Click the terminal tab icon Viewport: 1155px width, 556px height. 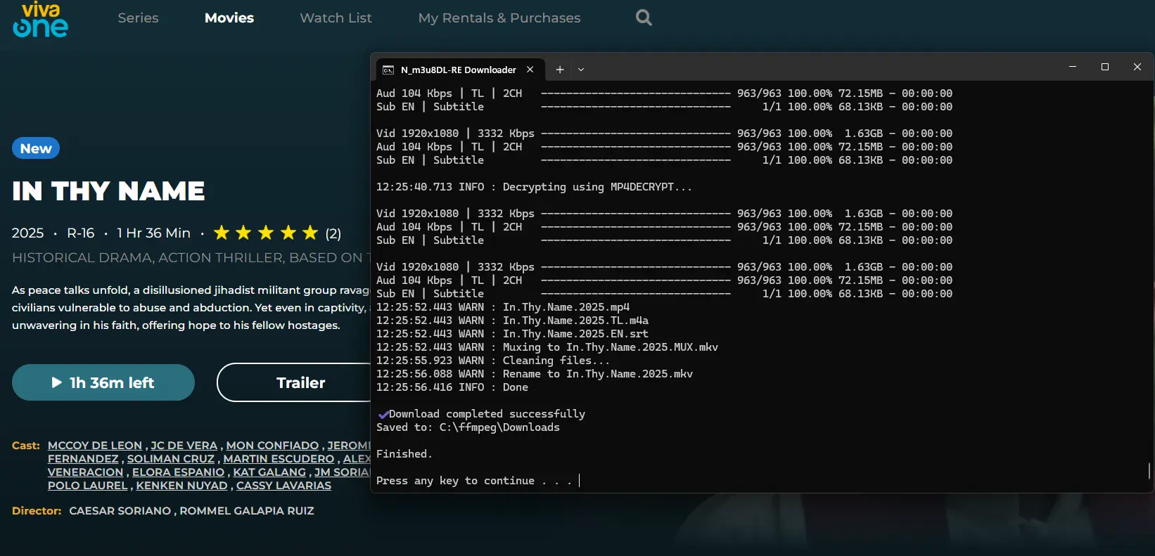coord(388,70)
